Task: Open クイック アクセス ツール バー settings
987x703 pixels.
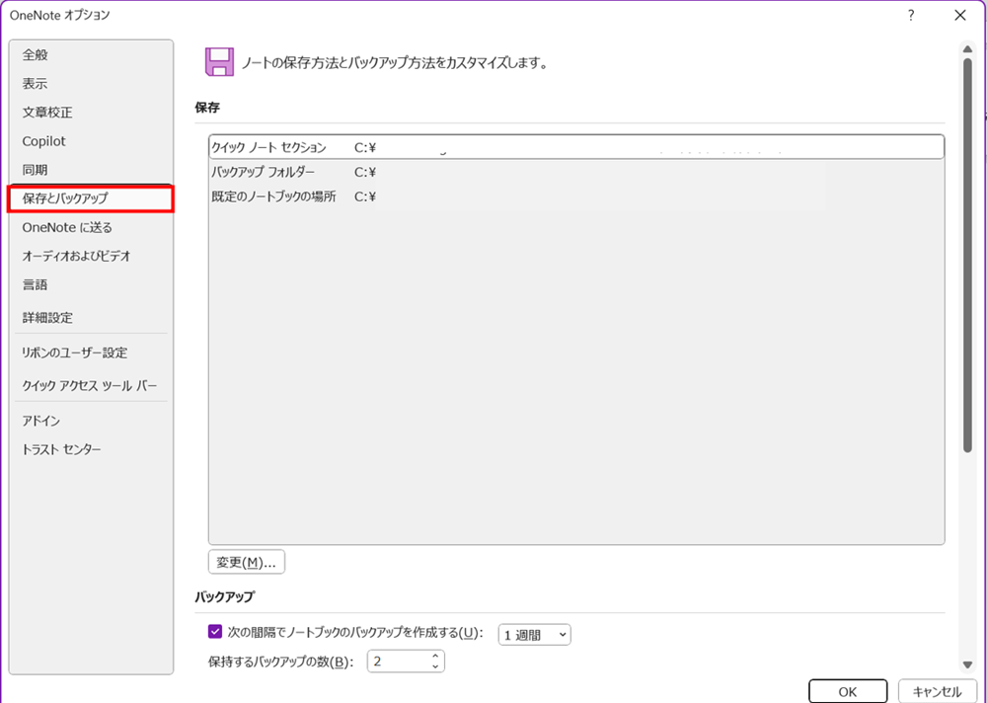Action: [x=91, y=385]
